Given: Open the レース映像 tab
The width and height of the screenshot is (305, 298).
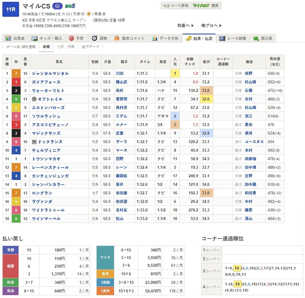Looking at the screenshot, I should coord(234,38).
